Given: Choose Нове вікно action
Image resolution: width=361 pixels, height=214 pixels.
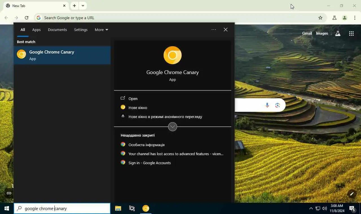Looking at the screenshot, I should 172,108.
